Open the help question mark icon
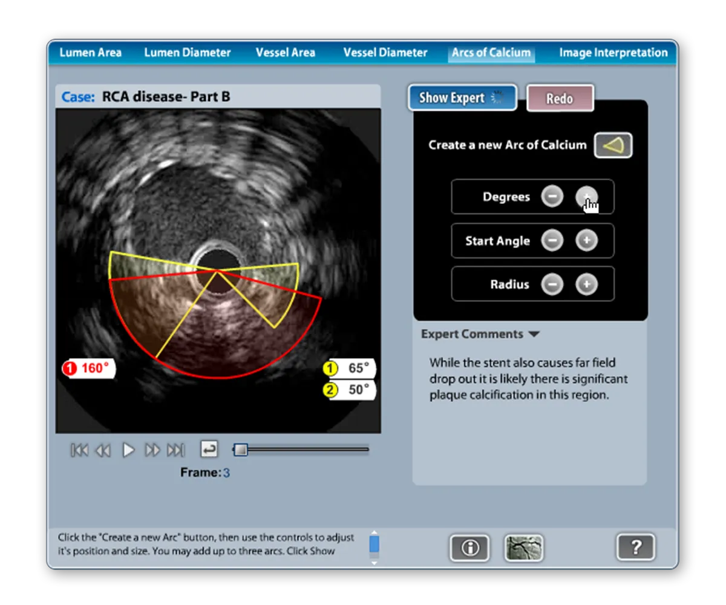This screenshot has height=605, width=726. click(x=636, y=548)
